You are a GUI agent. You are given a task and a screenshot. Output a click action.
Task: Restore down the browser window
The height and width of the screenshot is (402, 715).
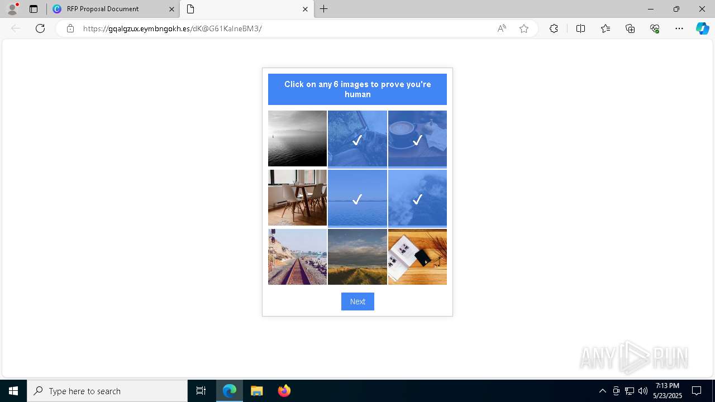click(676, 9)
